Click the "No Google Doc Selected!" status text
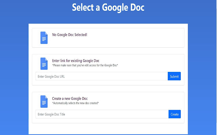 pos(70,35)
